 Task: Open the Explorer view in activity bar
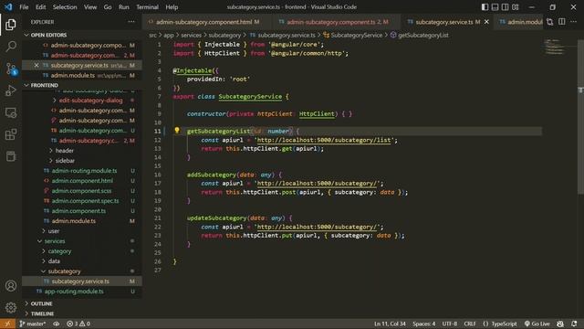[11, 25]
